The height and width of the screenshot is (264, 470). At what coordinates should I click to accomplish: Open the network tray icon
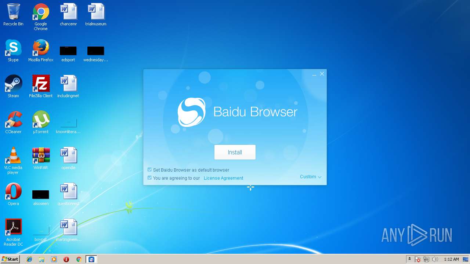426,259
